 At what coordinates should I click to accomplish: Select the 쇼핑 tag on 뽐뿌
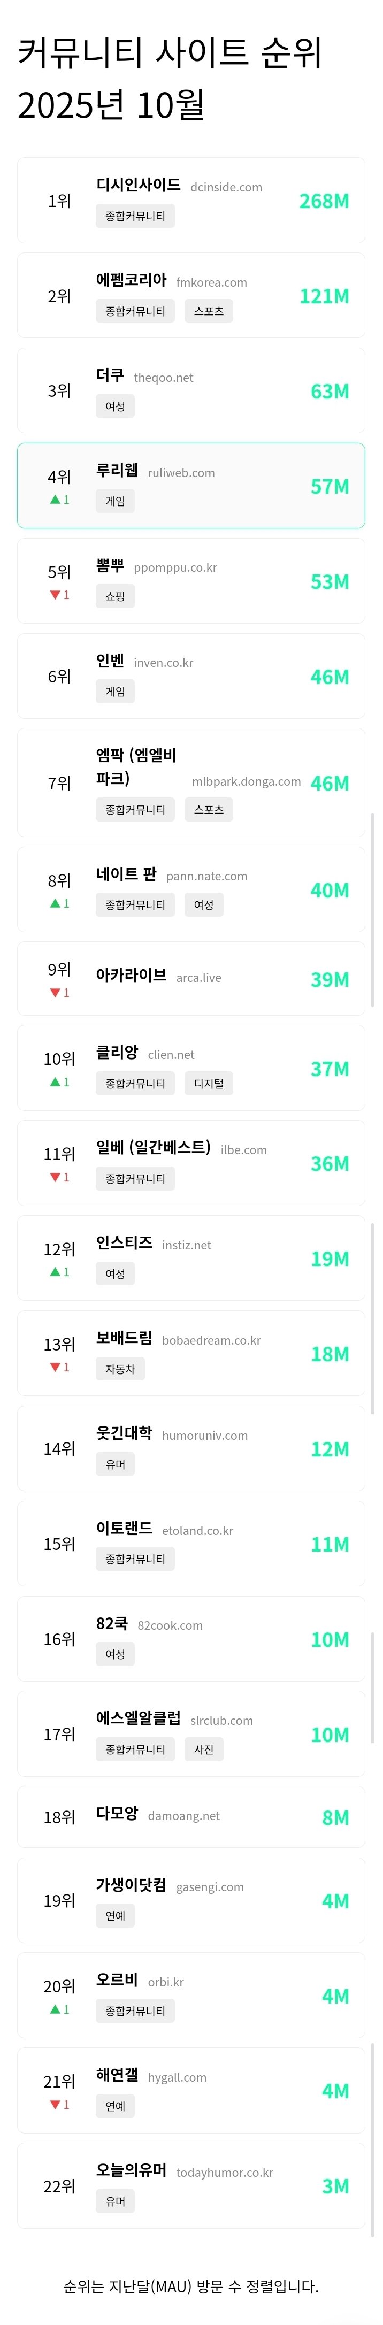pyautogui.click(x=114, y=596)
